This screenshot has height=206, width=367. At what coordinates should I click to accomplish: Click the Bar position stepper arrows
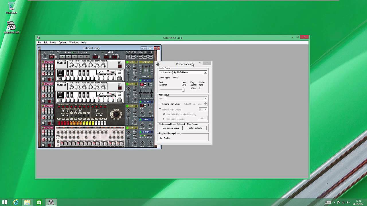(x=99, y=57)
